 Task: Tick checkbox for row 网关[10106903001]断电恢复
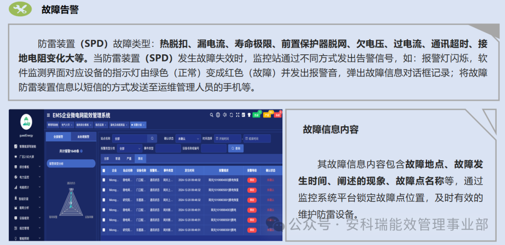[x=104, y=200]
